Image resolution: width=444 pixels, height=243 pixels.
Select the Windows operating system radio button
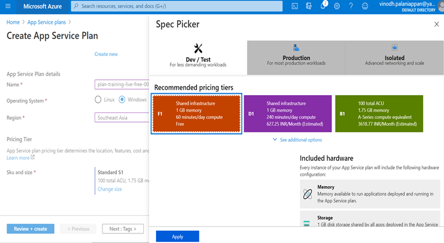[122, 100]
